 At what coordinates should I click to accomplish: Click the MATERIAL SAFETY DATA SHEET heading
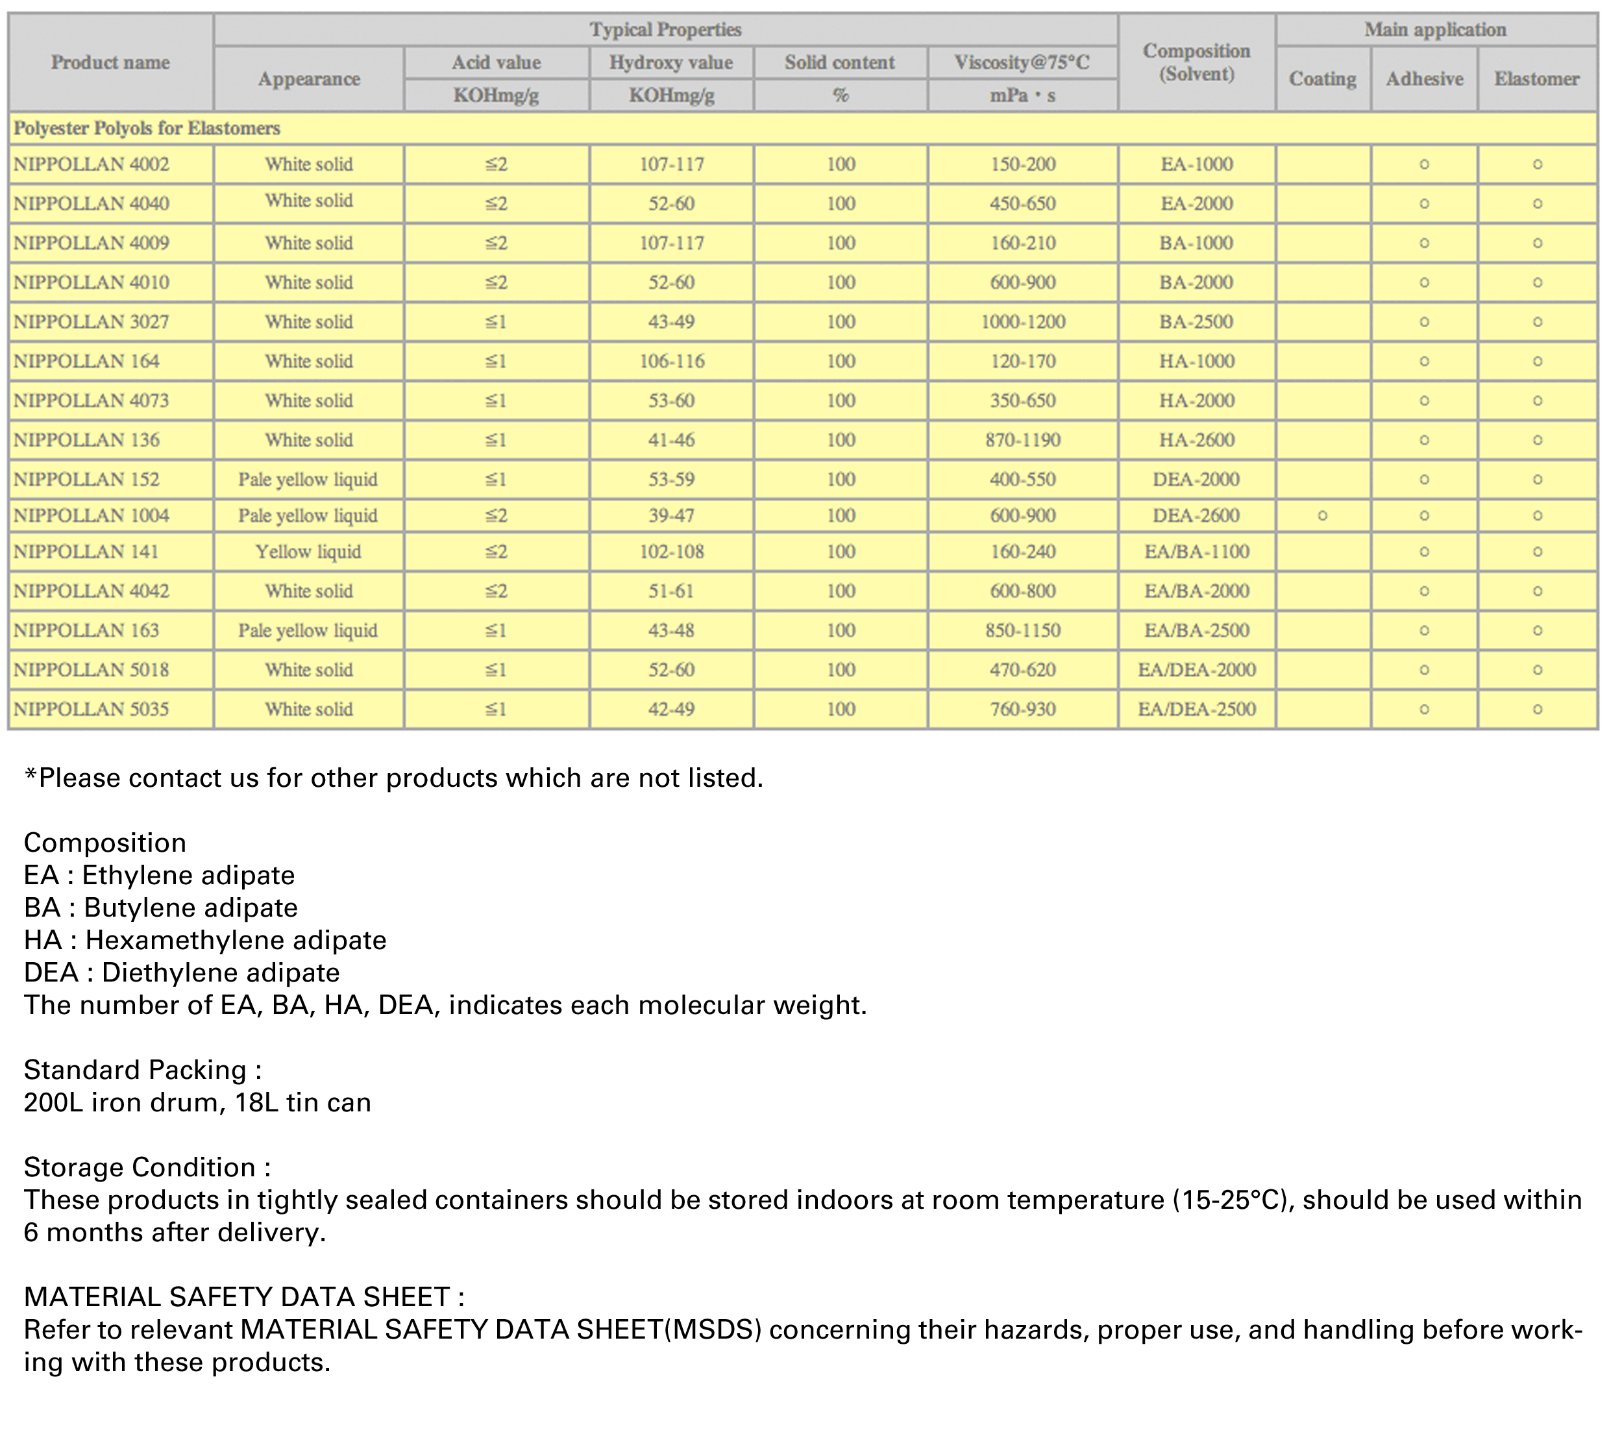tap(245, 1297)
